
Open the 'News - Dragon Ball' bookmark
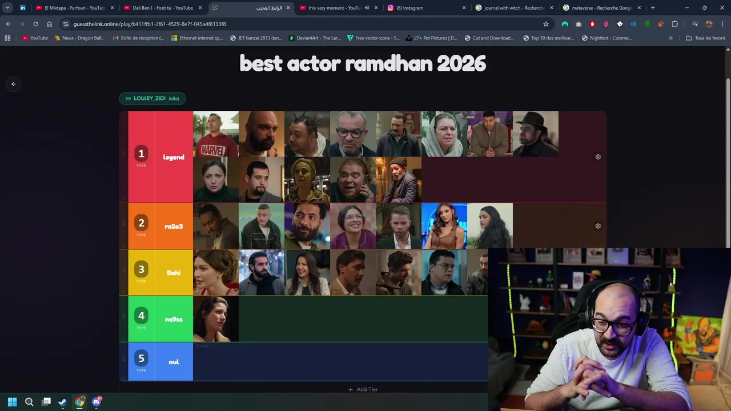[80, 38]
